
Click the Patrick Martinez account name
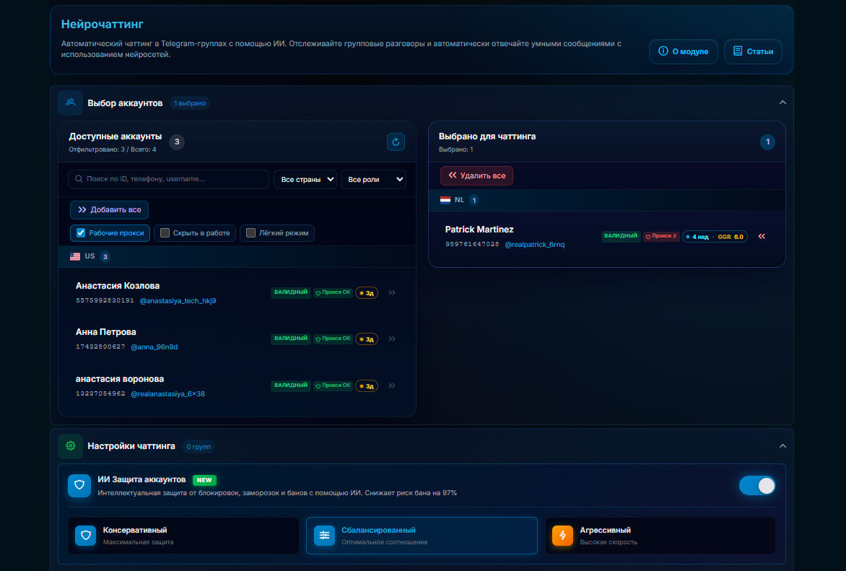479,230
